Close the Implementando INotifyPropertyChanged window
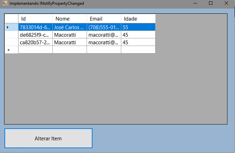 [x=226, y=3]
